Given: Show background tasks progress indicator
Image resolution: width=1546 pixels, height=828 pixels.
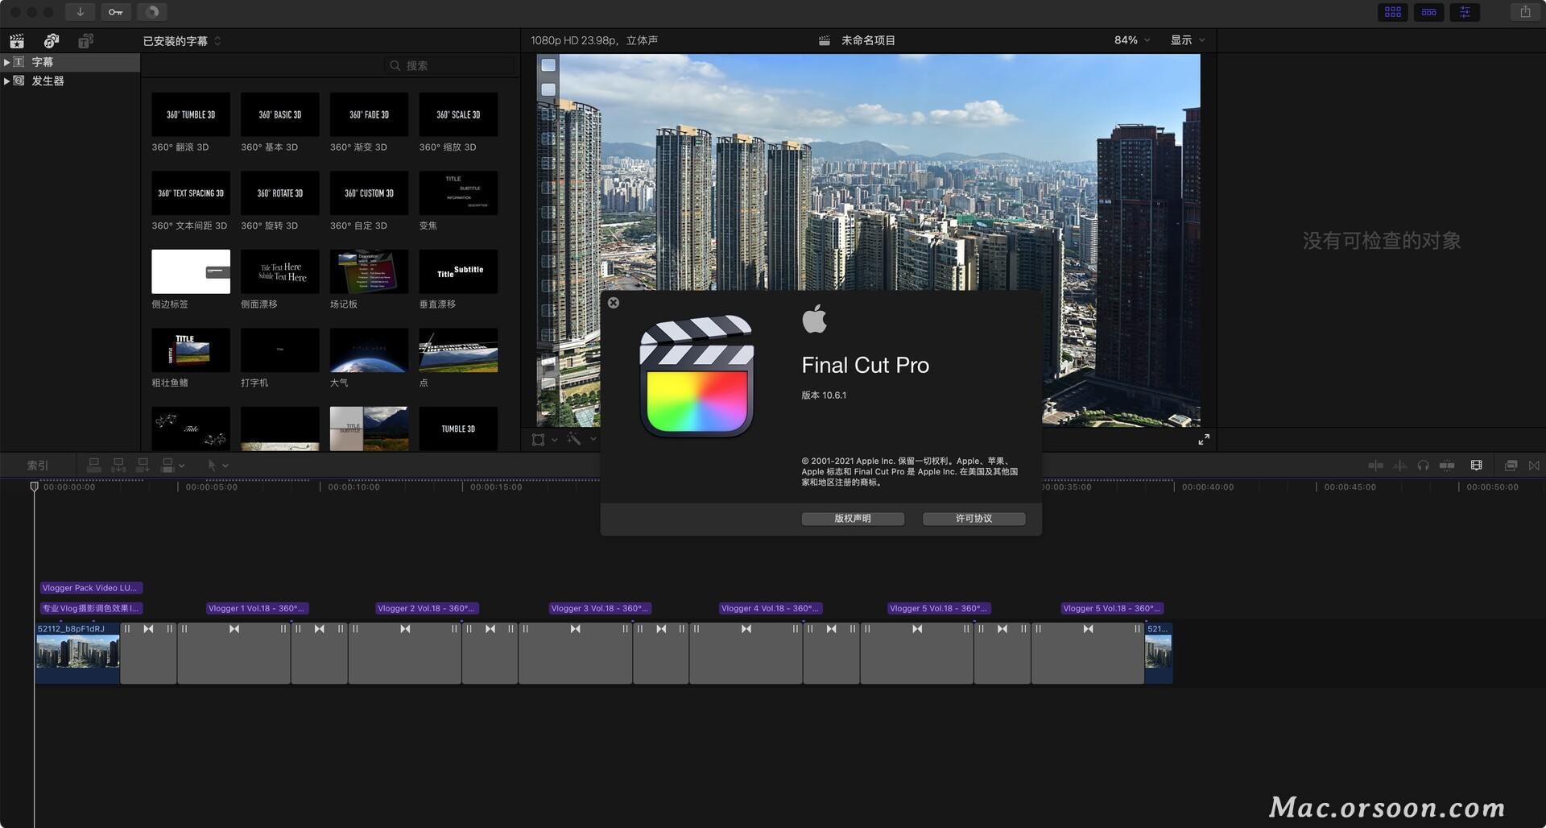Looking at the screenshot, I should [152, 12].
